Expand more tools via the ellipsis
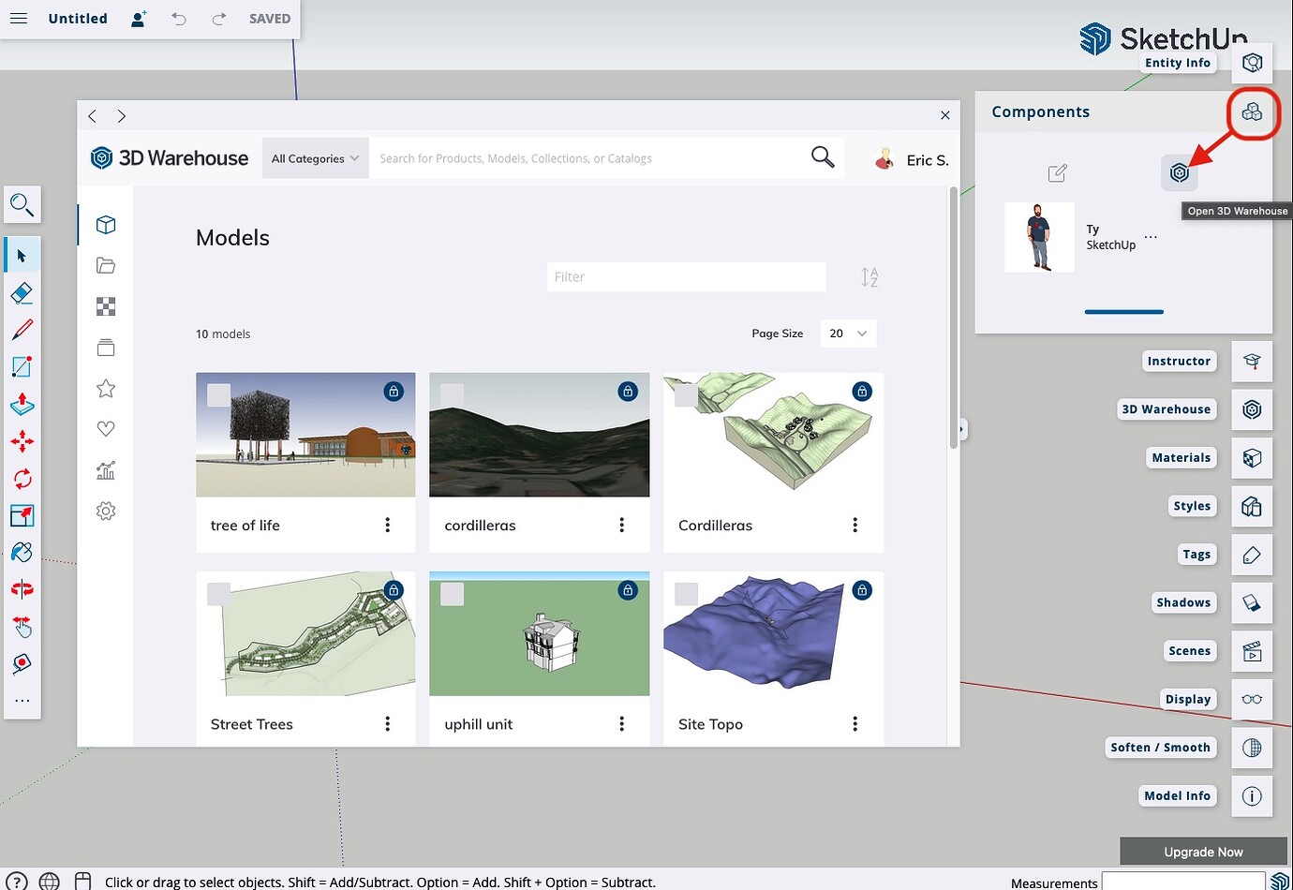Viewport: 1293px width, 890px height. coord(22,700)
